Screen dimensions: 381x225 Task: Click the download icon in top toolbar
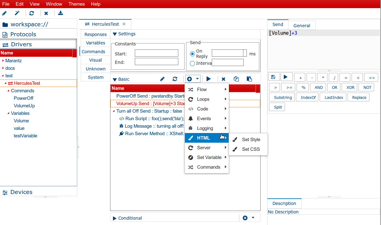click(61, 13)
